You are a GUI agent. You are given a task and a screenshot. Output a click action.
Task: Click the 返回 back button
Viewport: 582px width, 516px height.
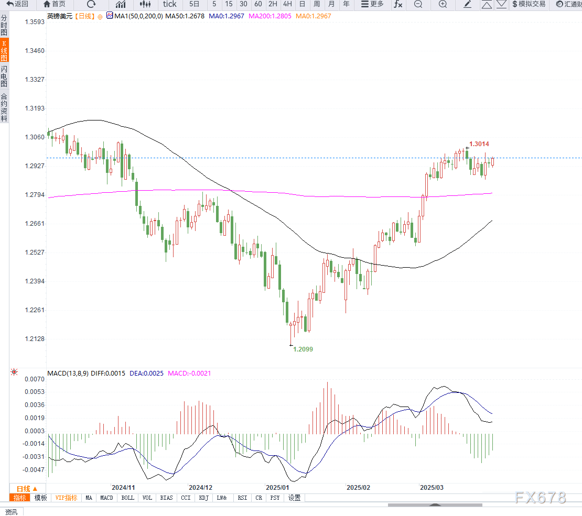pyautogui.click(x=17, y=4)
